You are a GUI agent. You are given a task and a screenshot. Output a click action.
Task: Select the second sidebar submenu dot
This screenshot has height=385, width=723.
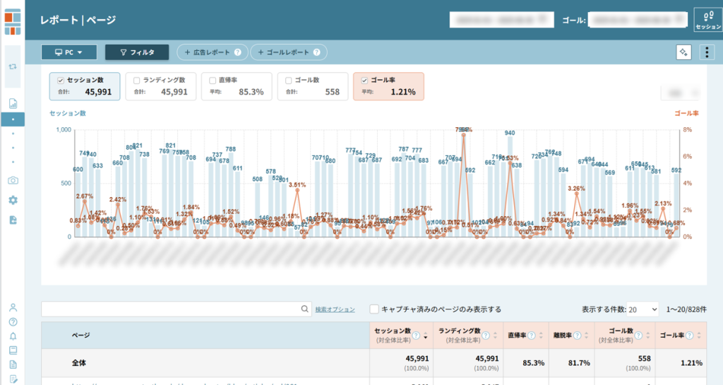[13, 134]
